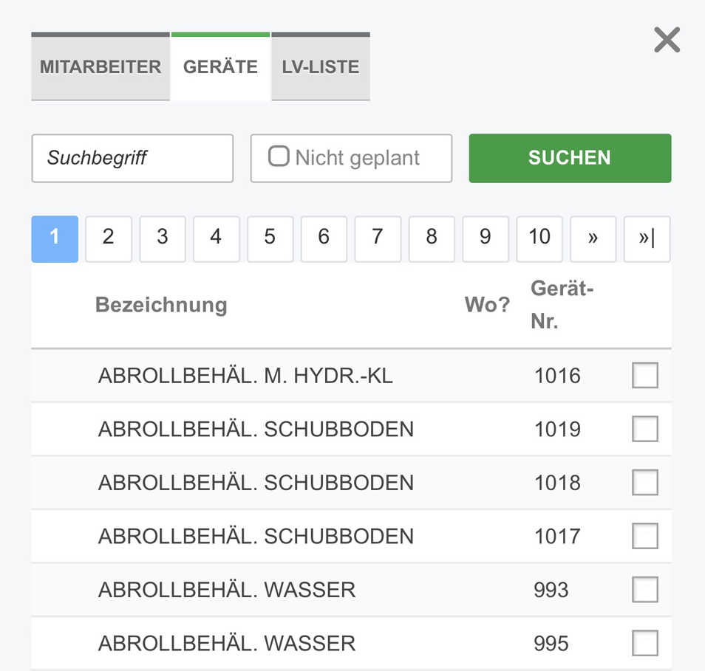Click into the Suchbegriff search field
Viewport: 705px width, 671px height.
(x=132, y=158)
